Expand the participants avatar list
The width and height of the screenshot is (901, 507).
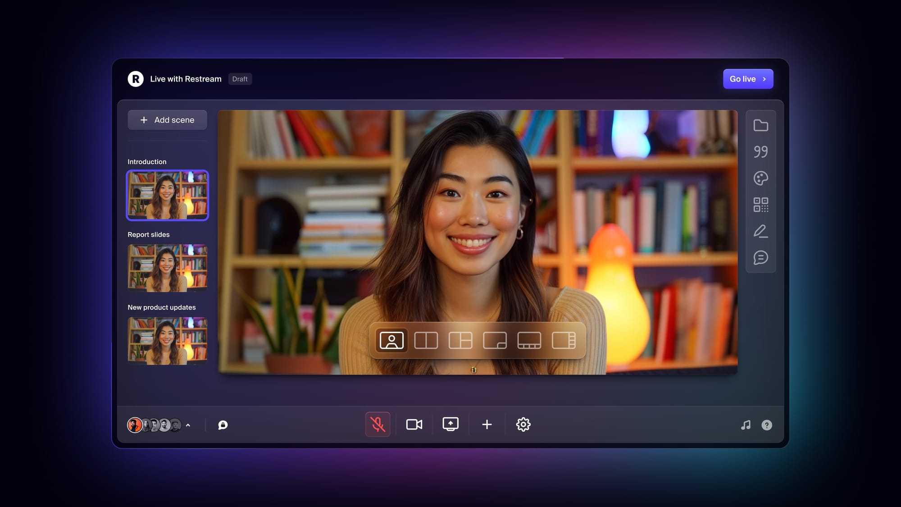pyautogui.click(x=188, y=425)
